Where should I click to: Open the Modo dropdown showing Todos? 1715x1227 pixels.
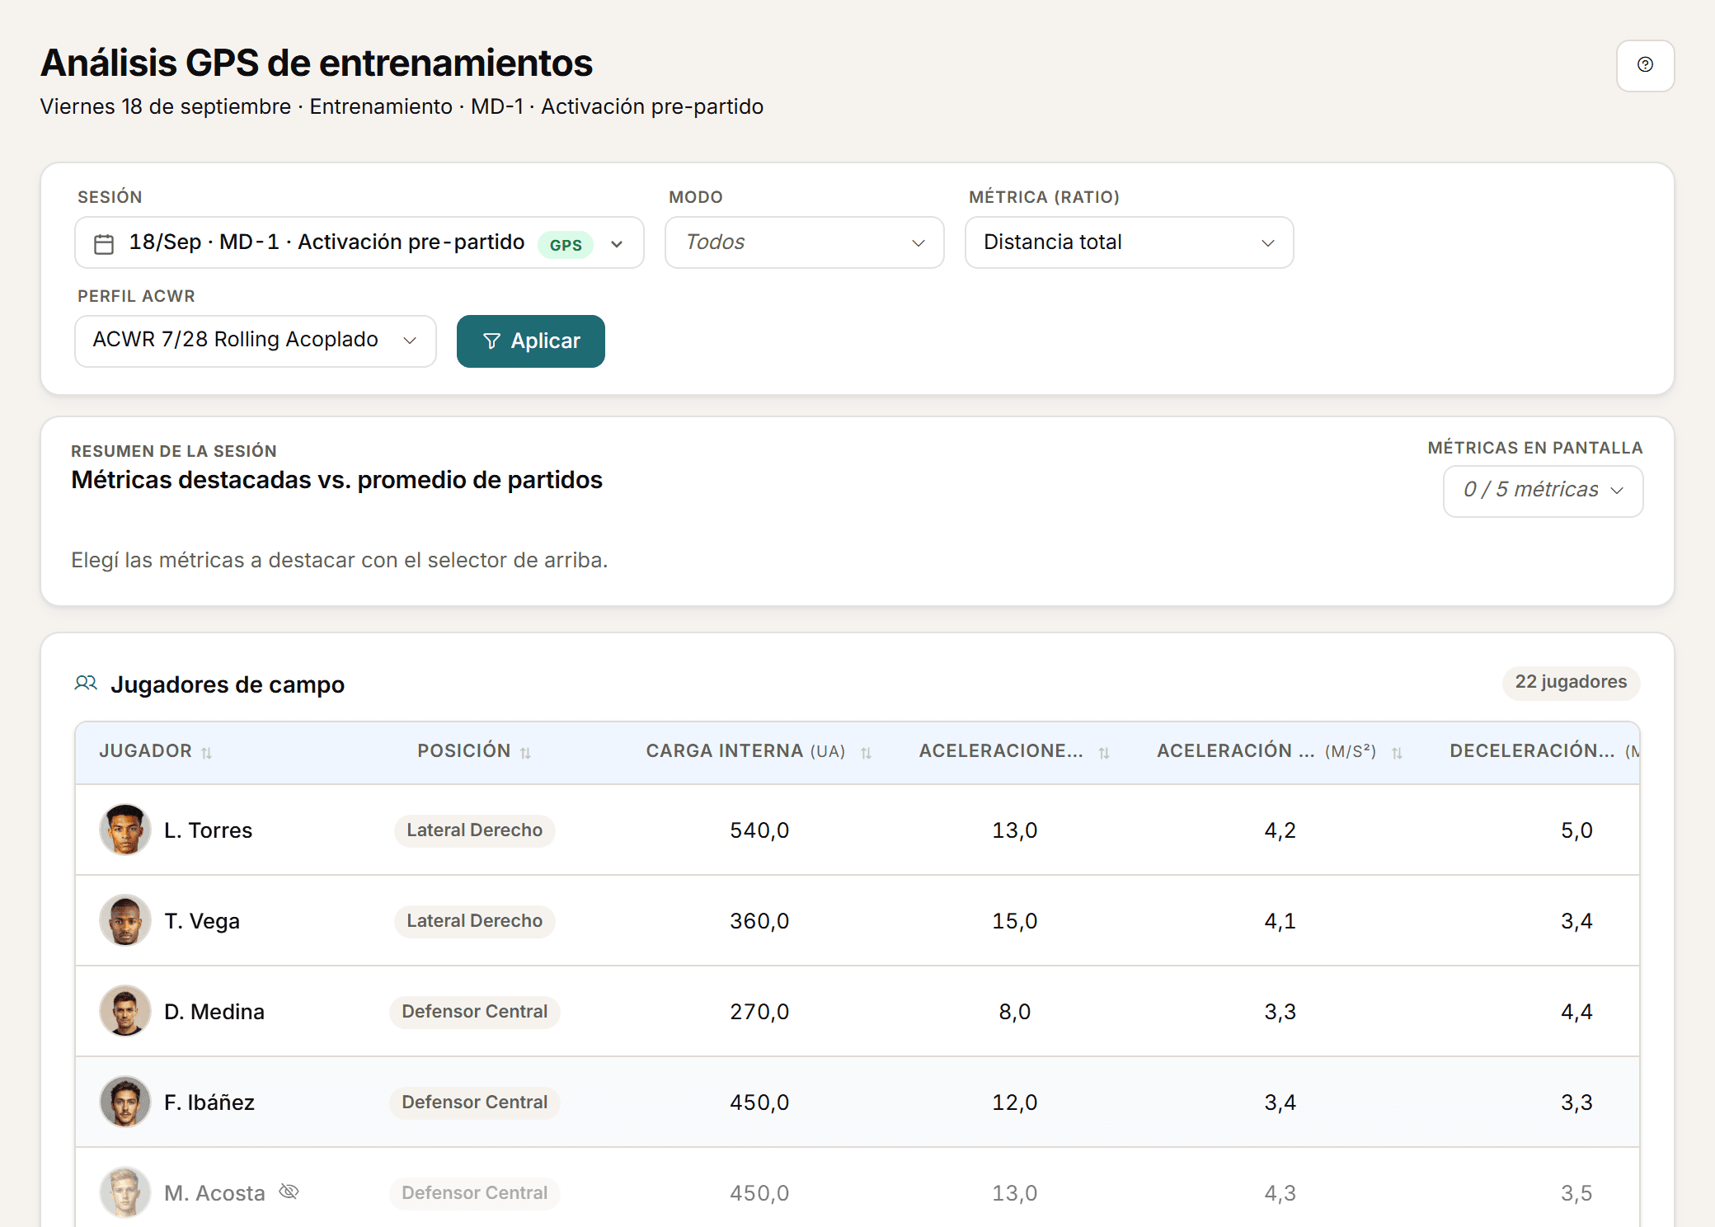tap(805, 242)
